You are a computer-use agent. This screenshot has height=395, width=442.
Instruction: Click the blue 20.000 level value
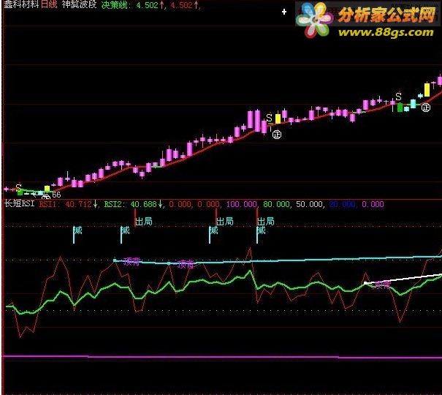click(x=343, y=204)
